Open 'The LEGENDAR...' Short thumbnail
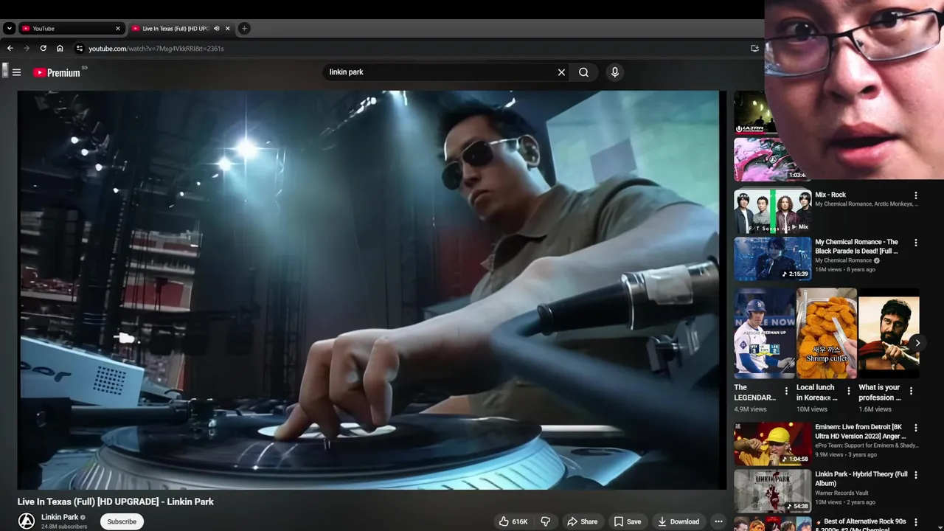The image size is (944, 531). pos(764,333)
